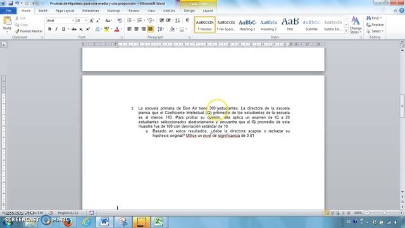405x228 pixels.
Task: Toggle Strikethrough formatting
Action: tap(74, 29)
